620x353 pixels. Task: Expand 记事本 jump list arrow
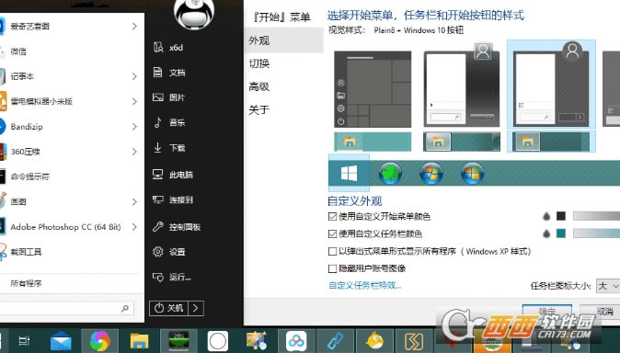coord(134,76)
